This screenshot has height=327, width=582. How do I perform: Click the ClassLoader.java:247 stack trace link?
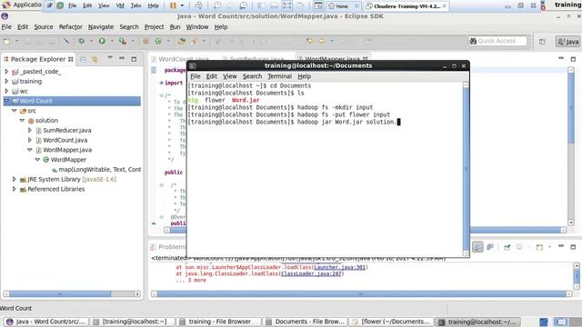[x=311, y=273]
